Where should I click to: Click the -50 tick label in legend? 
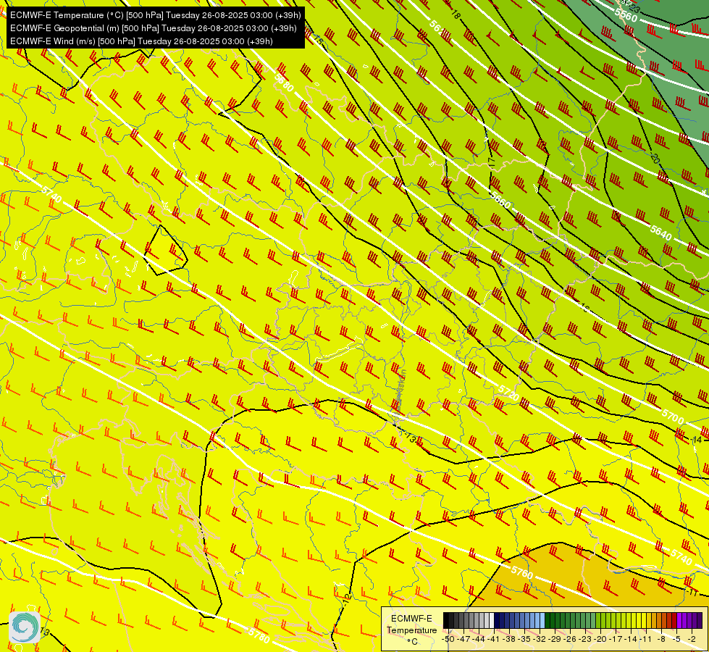[448, 639]
